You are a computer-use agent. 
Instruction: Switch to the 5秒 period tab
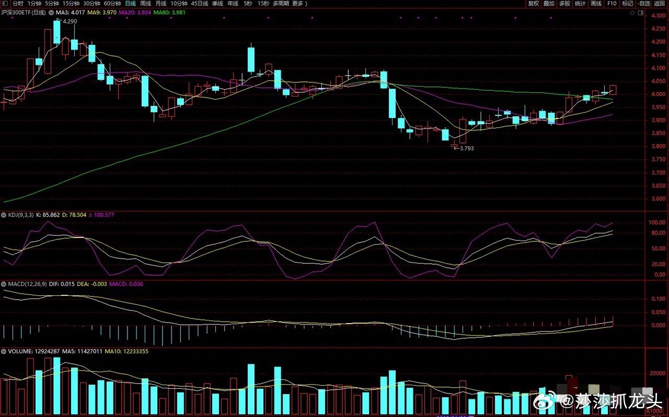tap(247, 3)
